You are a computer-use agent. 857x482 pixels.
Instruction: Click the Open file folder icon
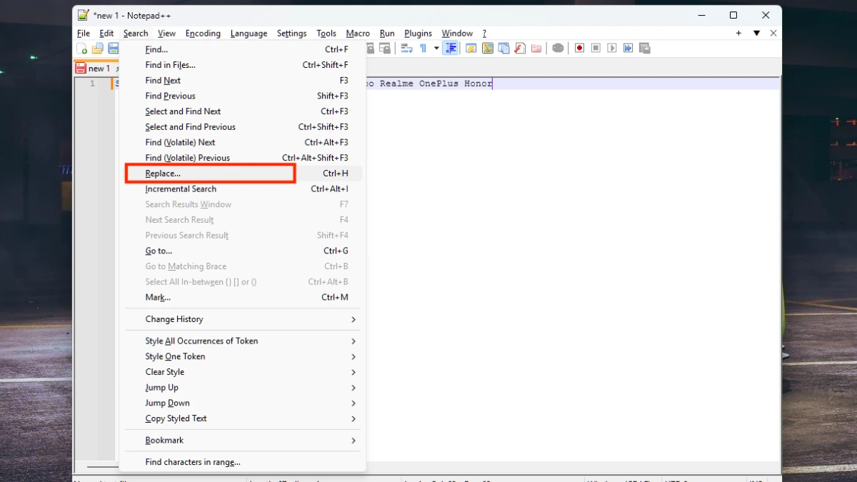coord(98,49)
